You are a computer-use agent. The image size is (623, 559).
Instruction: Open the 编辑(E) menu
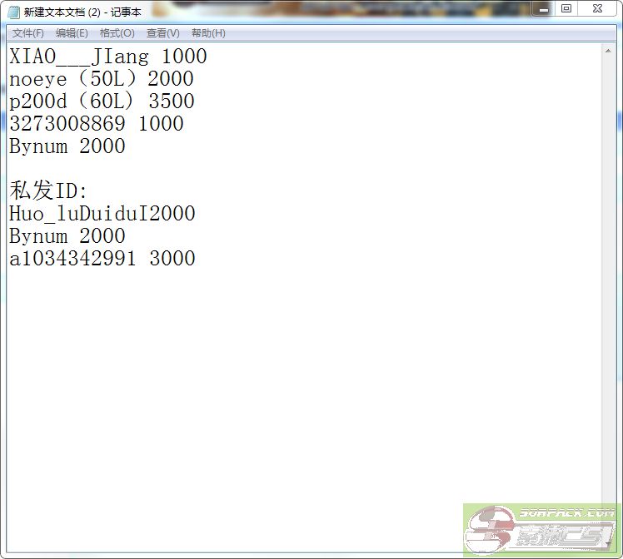click(72, 33)
